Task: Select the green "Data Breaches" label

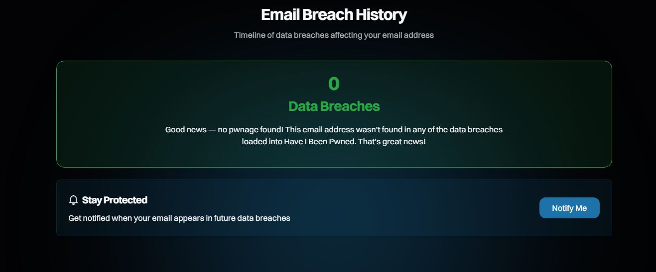Action: tap(334, 106)
